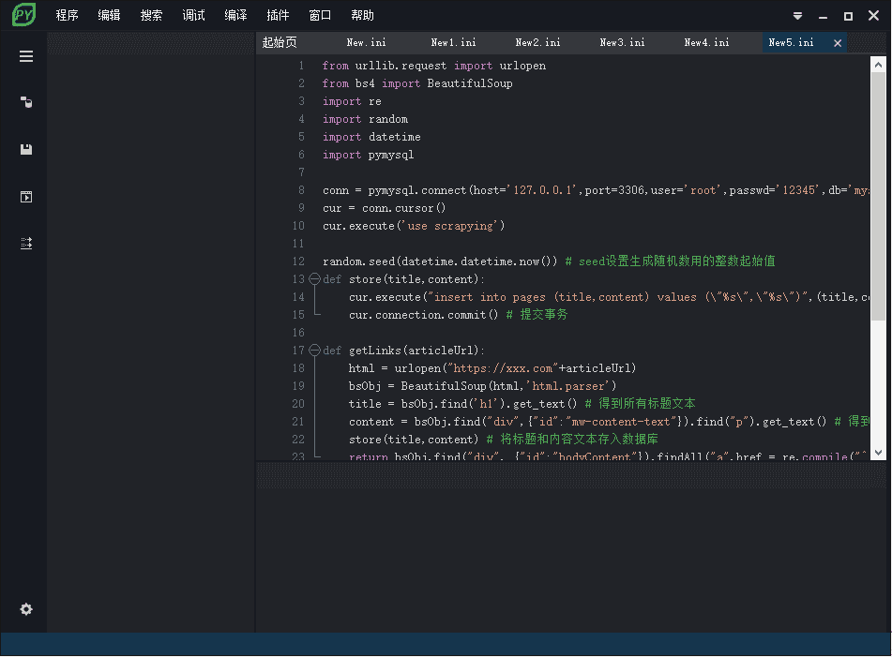The height and width of the screenshot is (657, 892).
Task: Switch to the New4.ini tab
Action: [706, 42]
